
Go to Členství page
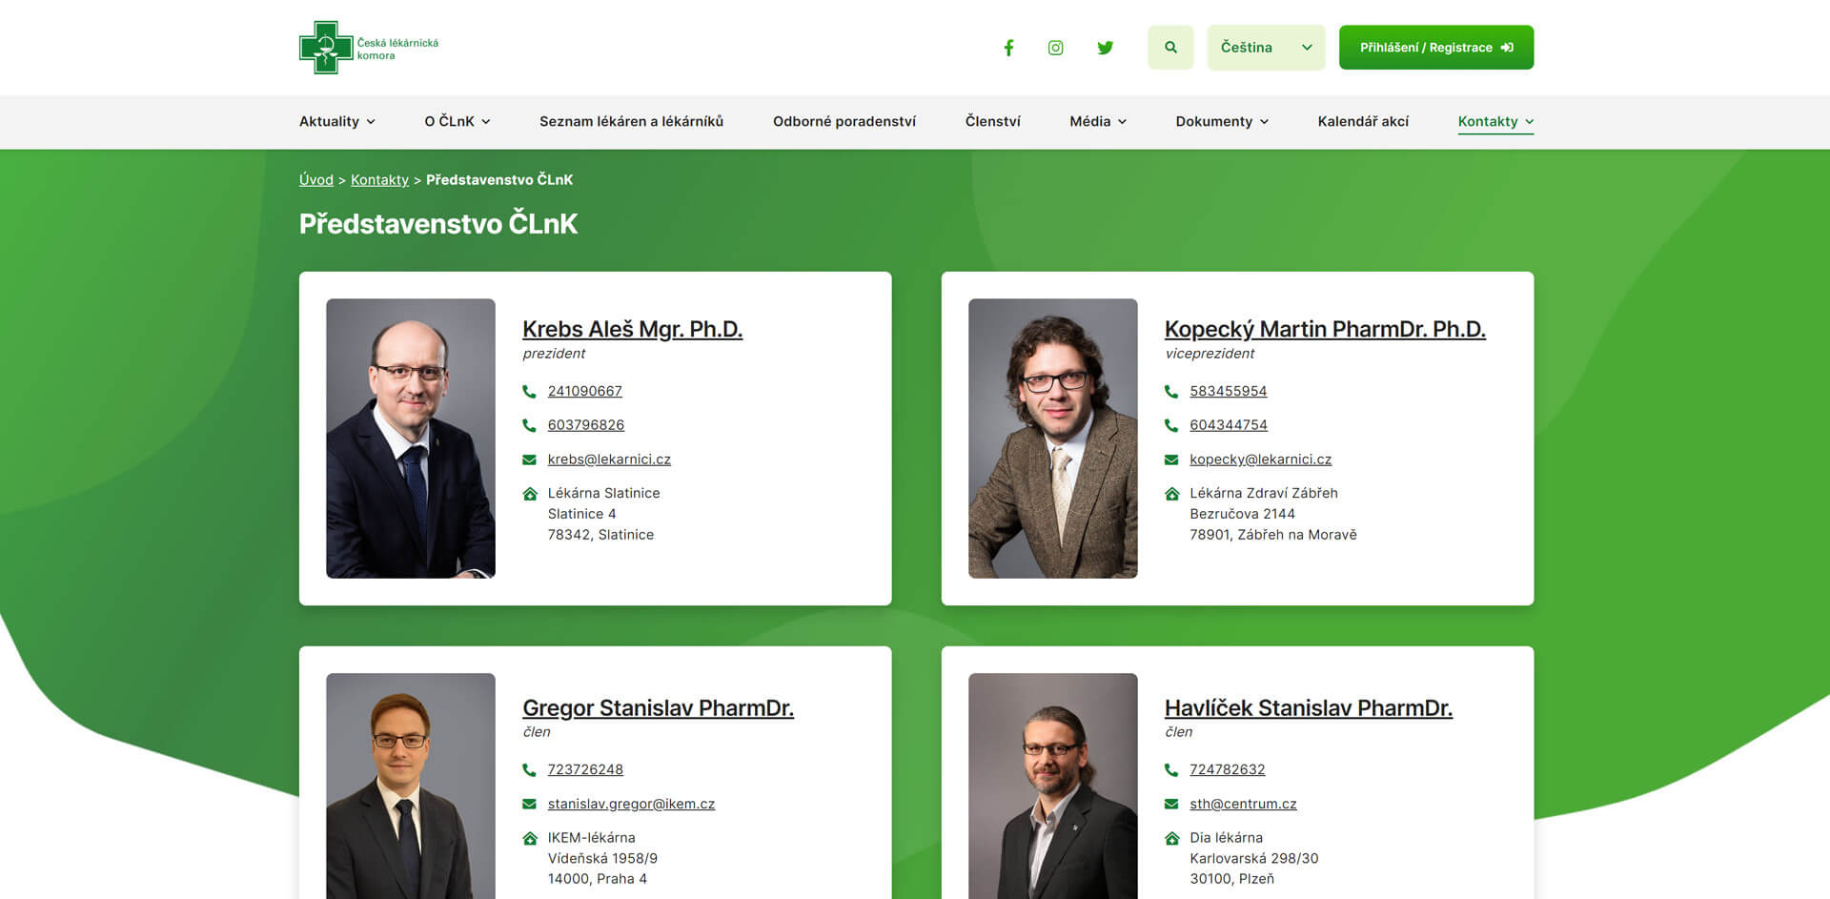point(992,122)
